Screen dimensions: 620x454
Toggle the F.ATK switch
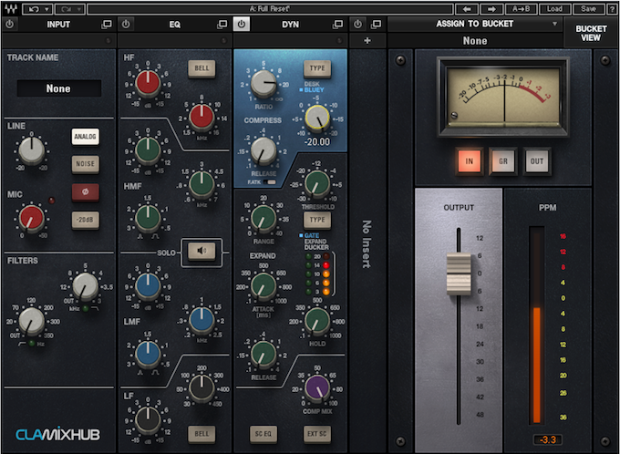click(270, 182)
